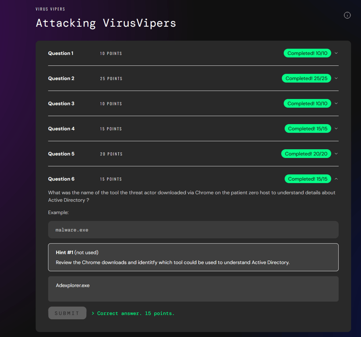Click the VIRUS VIPERS breadcrumb link
This screenshot has width=361, height=337.
[51, 9]
